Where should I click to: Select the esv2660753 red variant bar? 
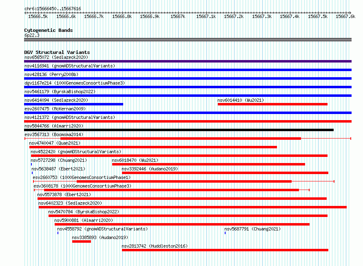[x=184, y=181]
